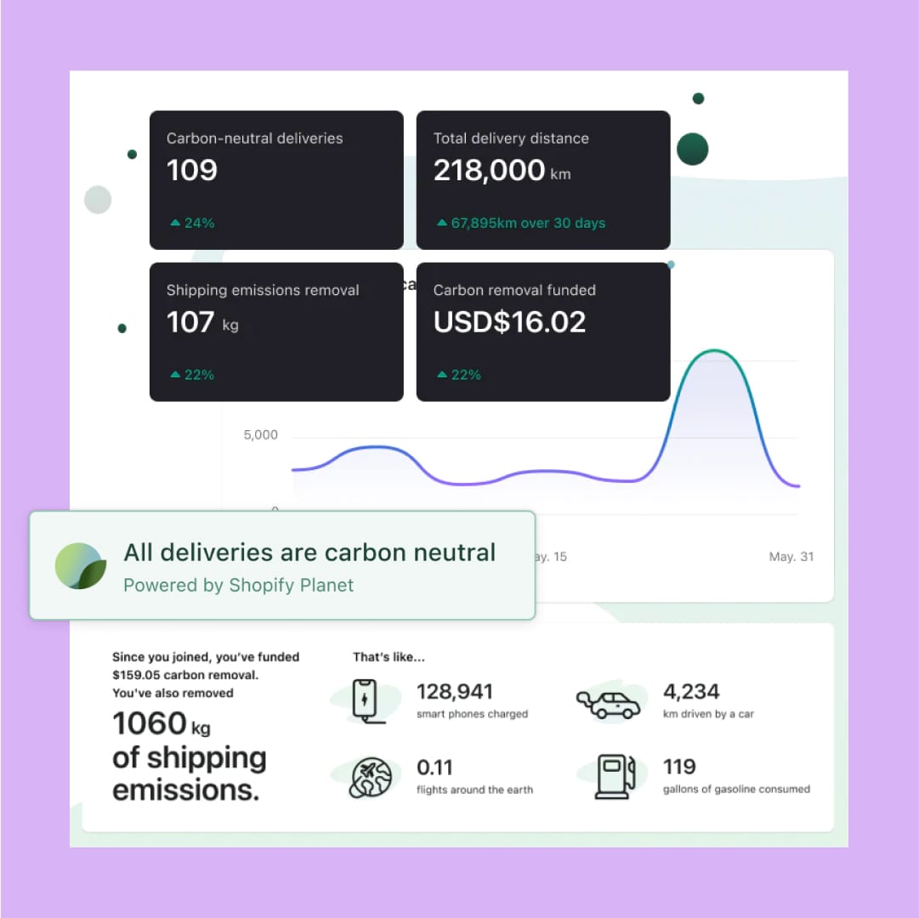
Task: Select the Shipping emissions removal card
Action: point(276,331)
